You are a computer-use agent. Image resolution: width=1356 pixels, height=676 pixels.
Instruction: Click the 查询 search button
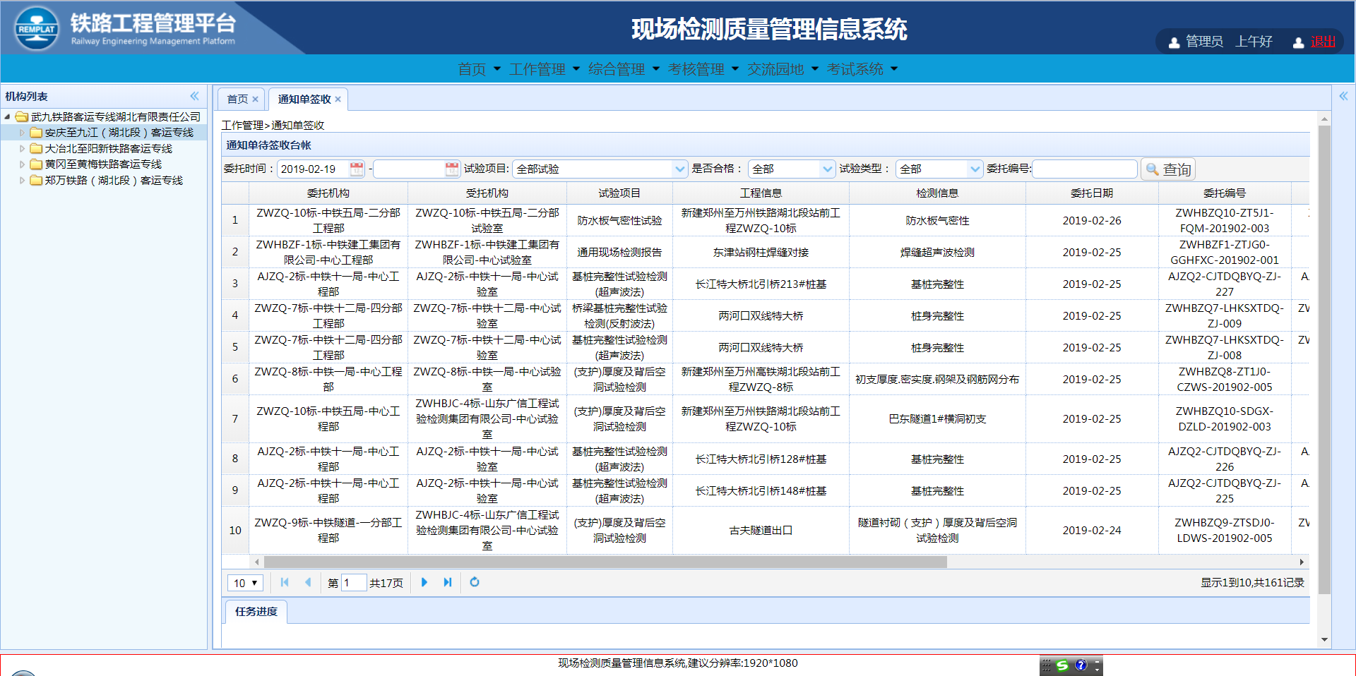click(1168, 169)
